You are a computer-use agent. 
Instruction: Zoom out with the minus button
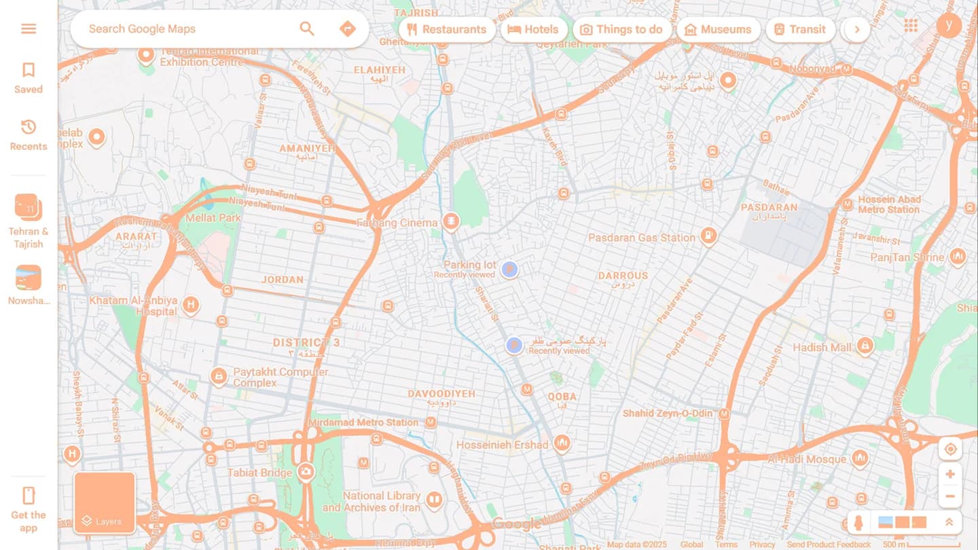click(950, 496)
